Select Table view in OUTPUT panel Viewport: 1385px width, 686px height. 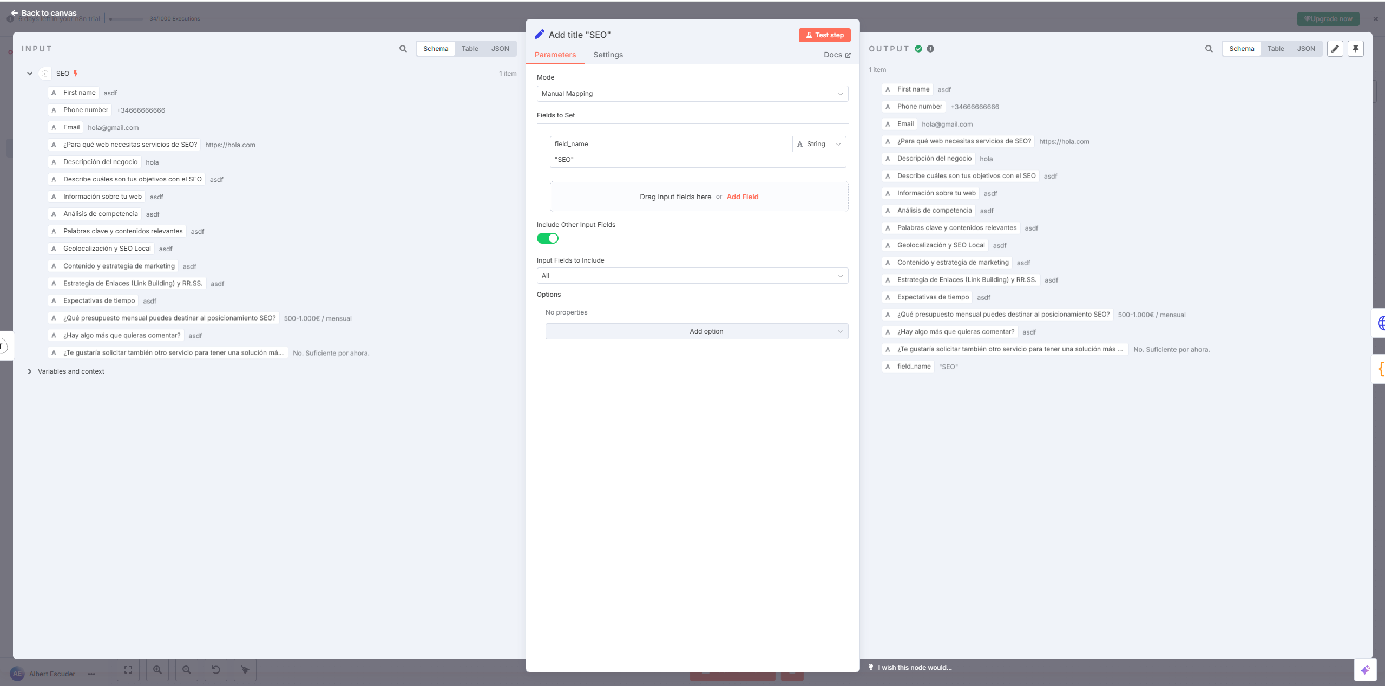[1276, 49]
